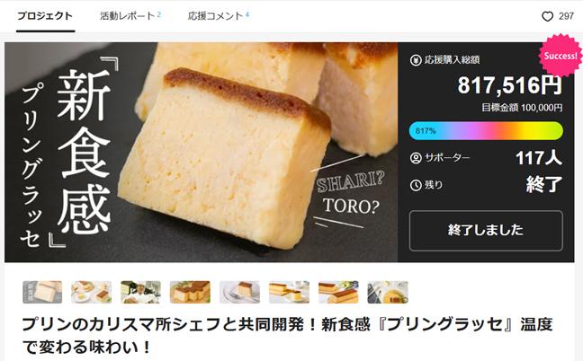Select the fifth thumbnail with fork plate
Image resolution: width=583 pixels, height=361 pixels.
(x=239, y=292)
